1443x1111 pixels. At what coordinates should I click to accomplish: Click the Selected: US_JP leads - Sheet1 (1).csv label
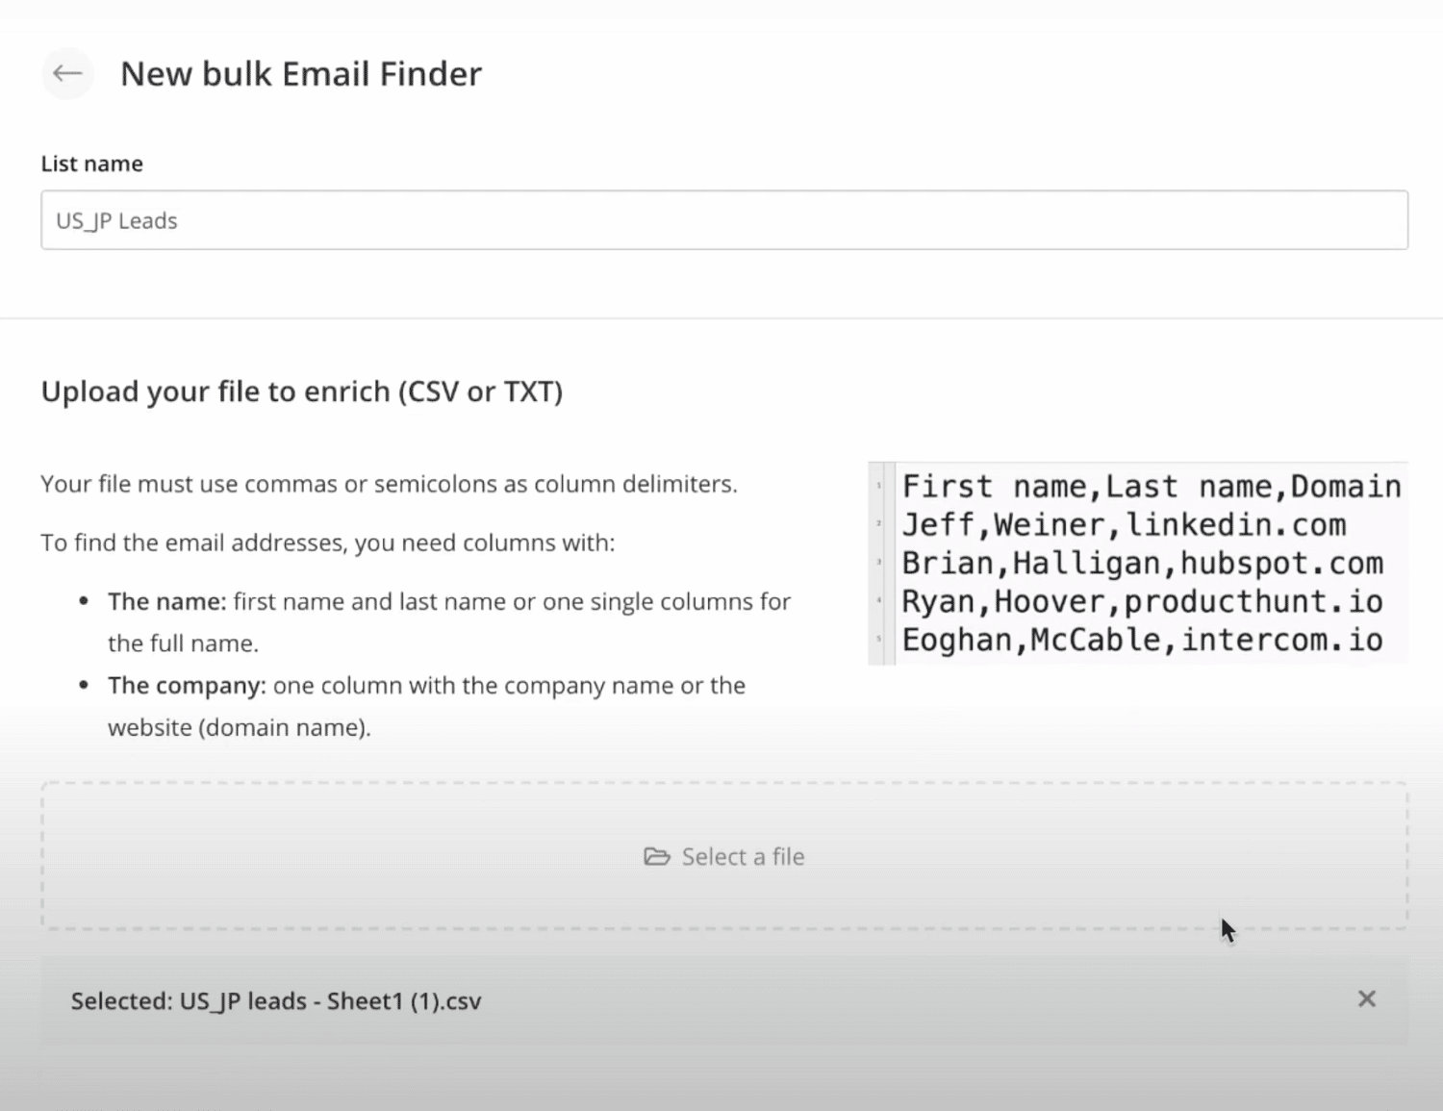click(276, 1001)
